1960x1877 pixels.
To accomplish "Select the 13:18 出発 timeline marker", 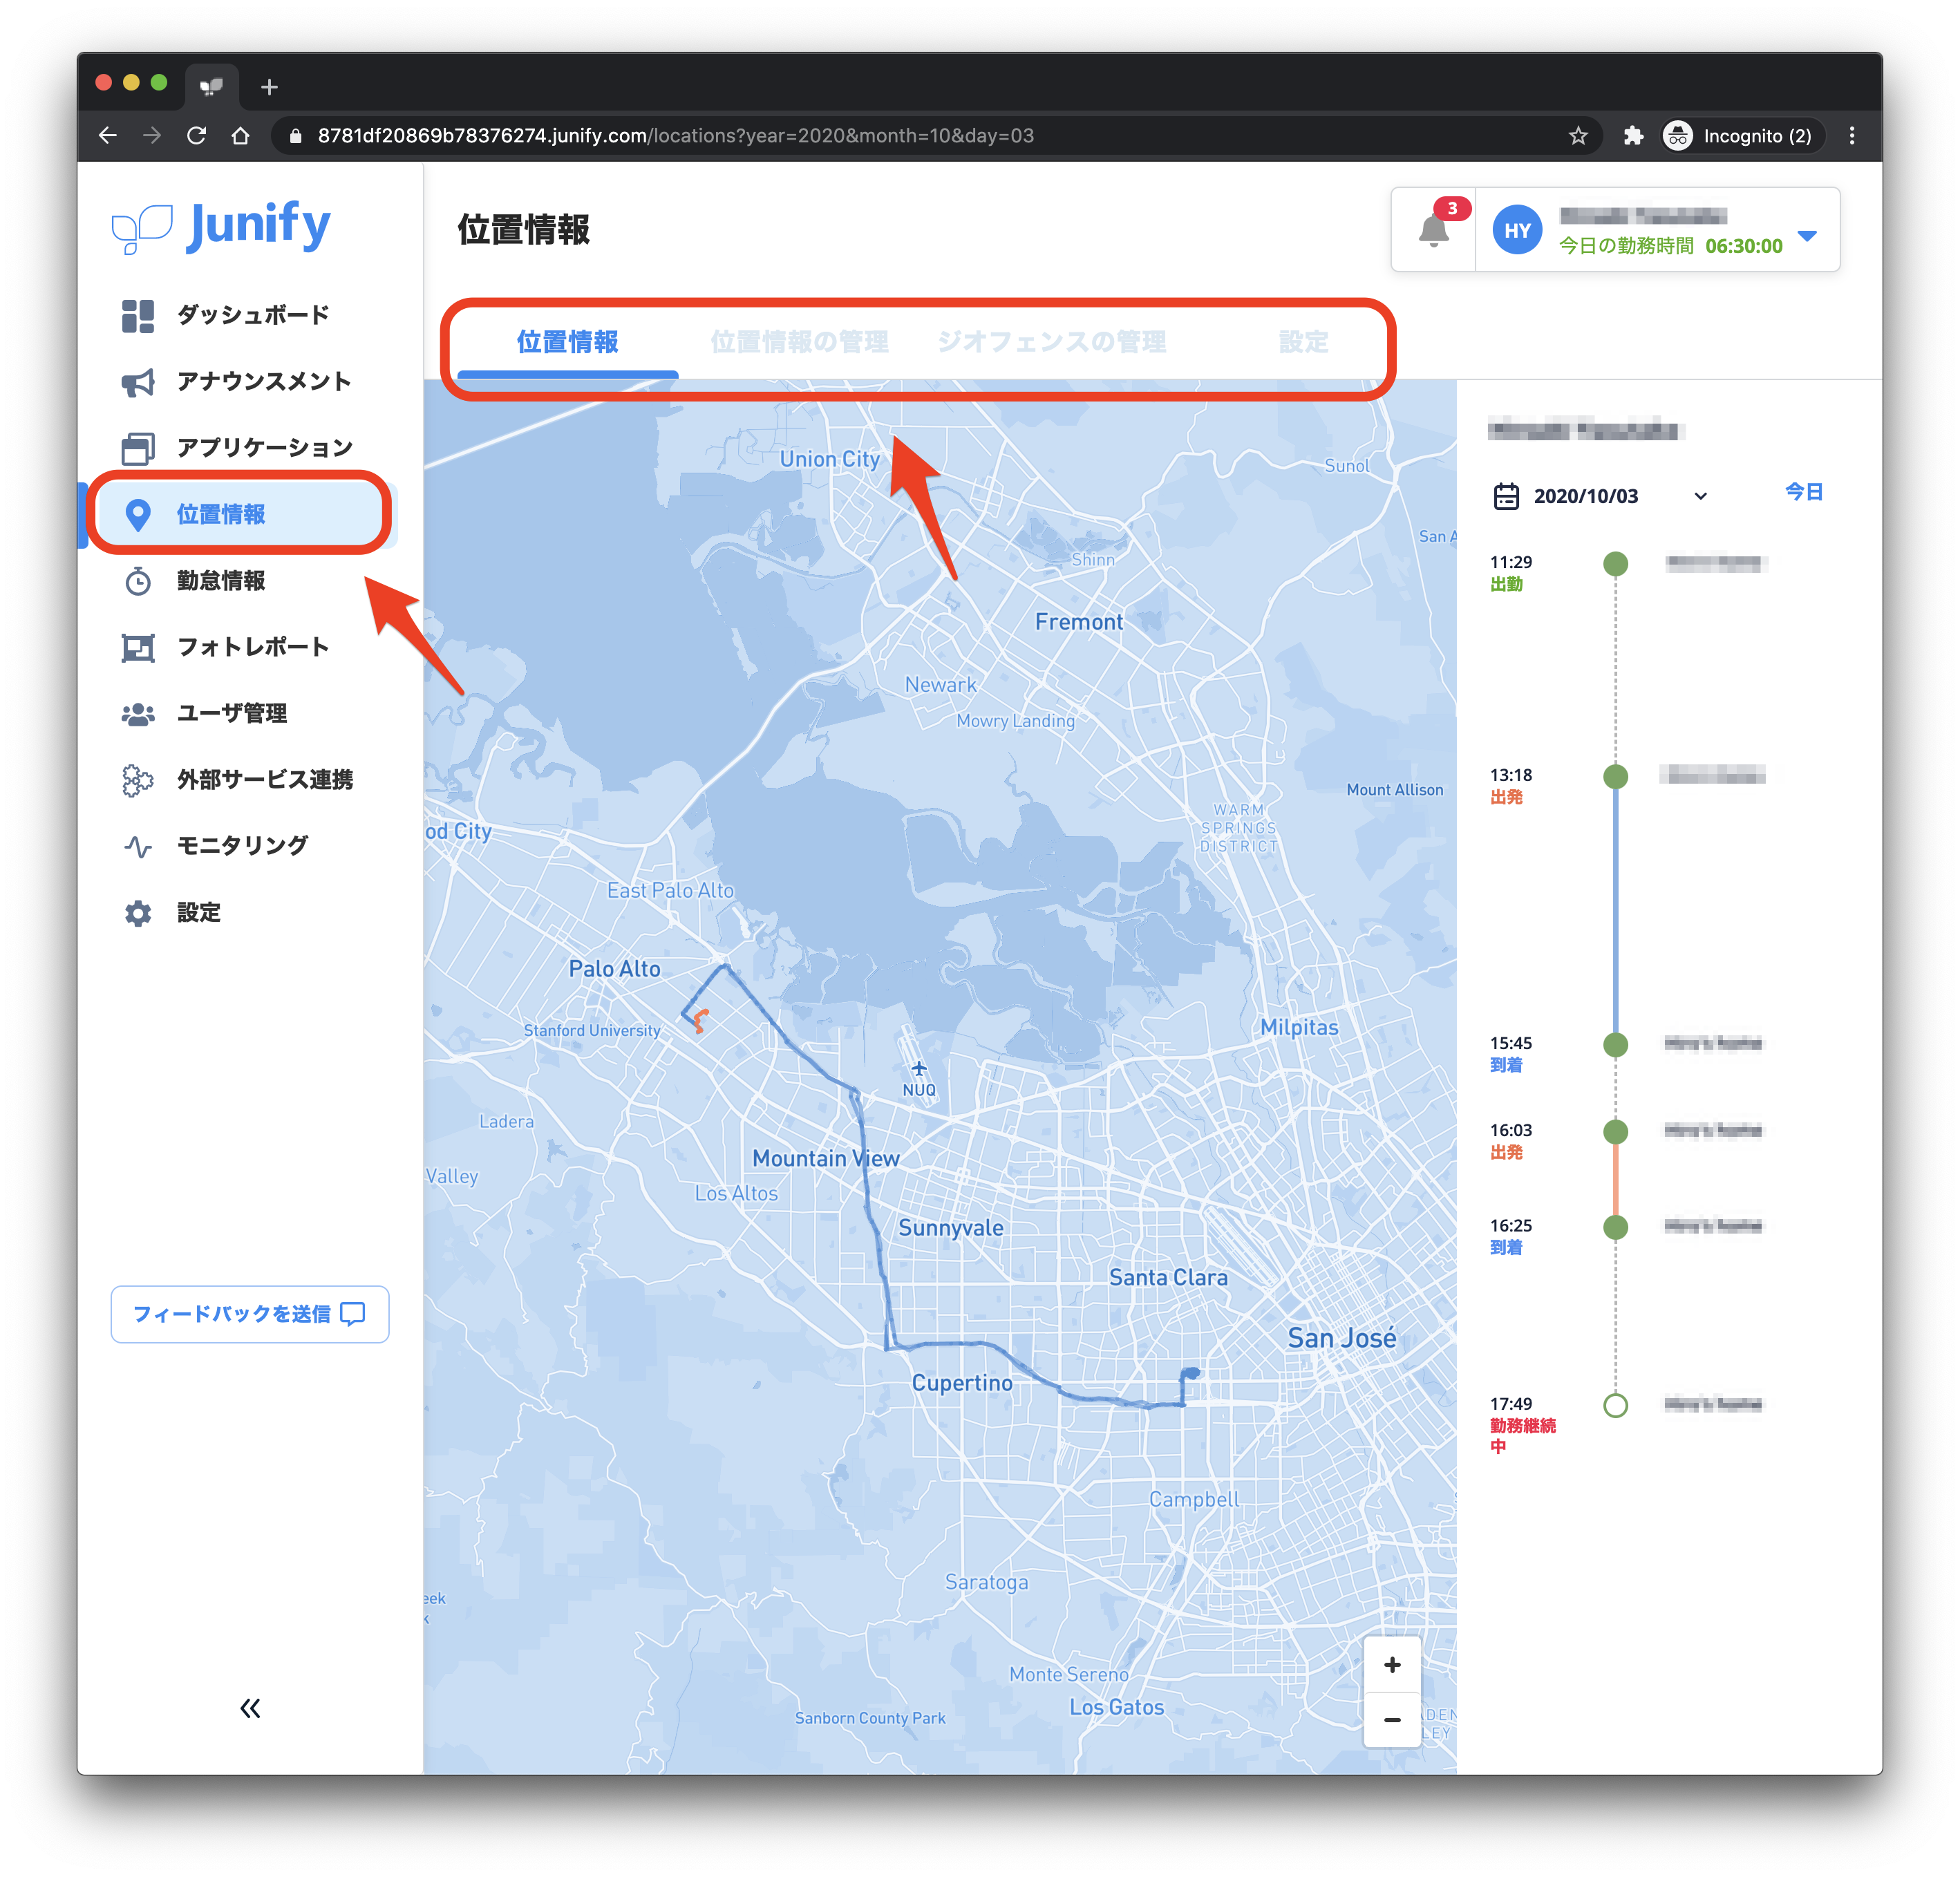I will pyautogui.click(x=1615, y=776).
